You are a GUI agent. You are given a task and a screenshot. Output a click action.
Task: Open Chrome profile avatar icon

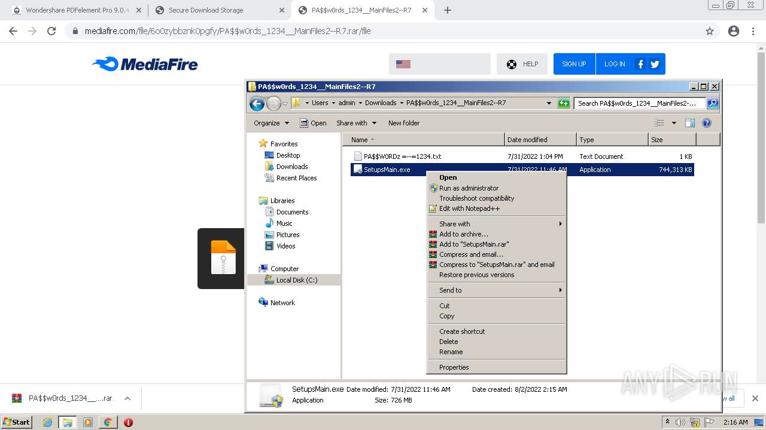[734, 31]
